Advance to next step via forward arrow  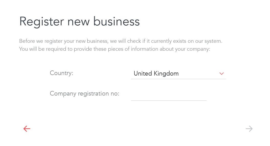pyautogui.click(x=249, y=129)
